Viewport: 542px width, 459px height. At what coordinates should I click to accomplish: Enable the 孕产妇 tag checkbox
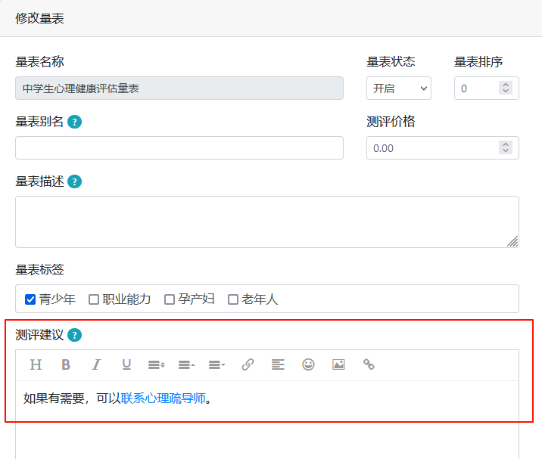(x=170, y=299)
